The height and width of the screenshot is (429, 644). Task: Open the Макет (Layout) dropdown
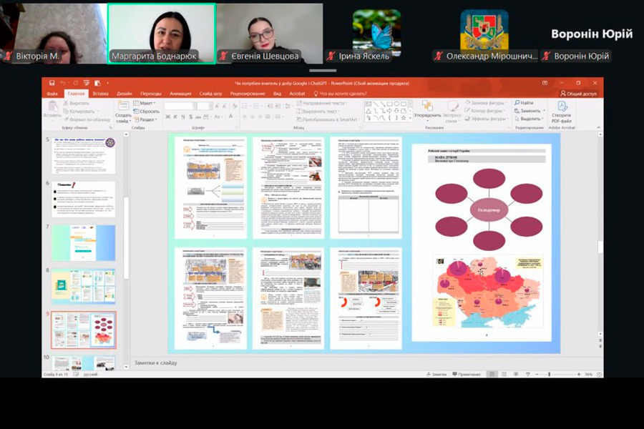click(x=145, y=103)
